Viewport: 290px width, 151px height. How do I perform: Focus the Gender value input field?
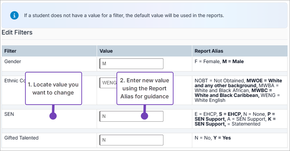(131, 64)
